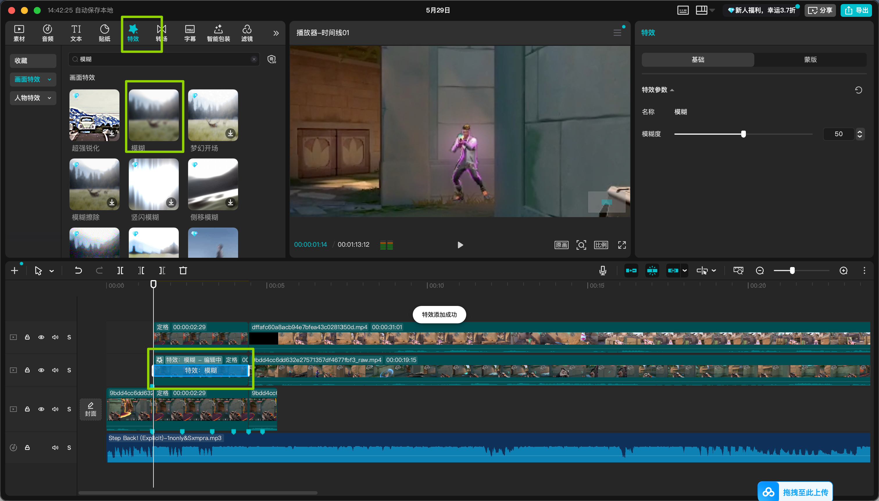The height and width of the screenshot is (501, 879).
Task: Open the 贴纸 stickers tab
Action: coord(104,33)
